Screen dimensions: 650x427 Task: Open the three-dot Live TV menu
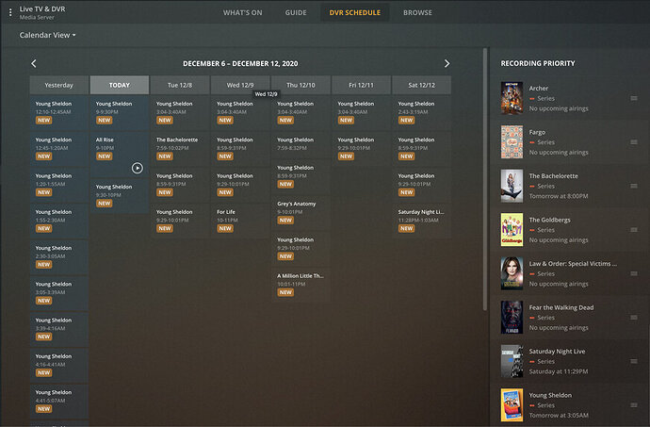click(10, 12)
